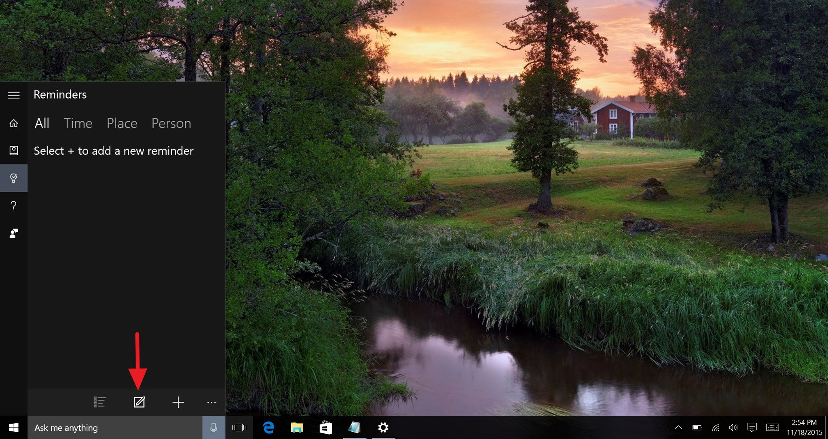The width and height of the screenshot is (828, 439).
Task: Expand the more options ellipsis
Action: [x=211, y=402]
